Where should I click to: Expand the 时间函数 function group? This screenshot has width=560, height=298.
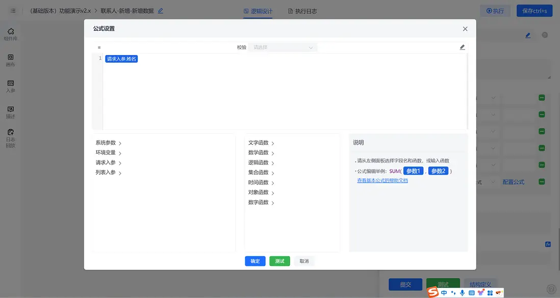[262, 182]
